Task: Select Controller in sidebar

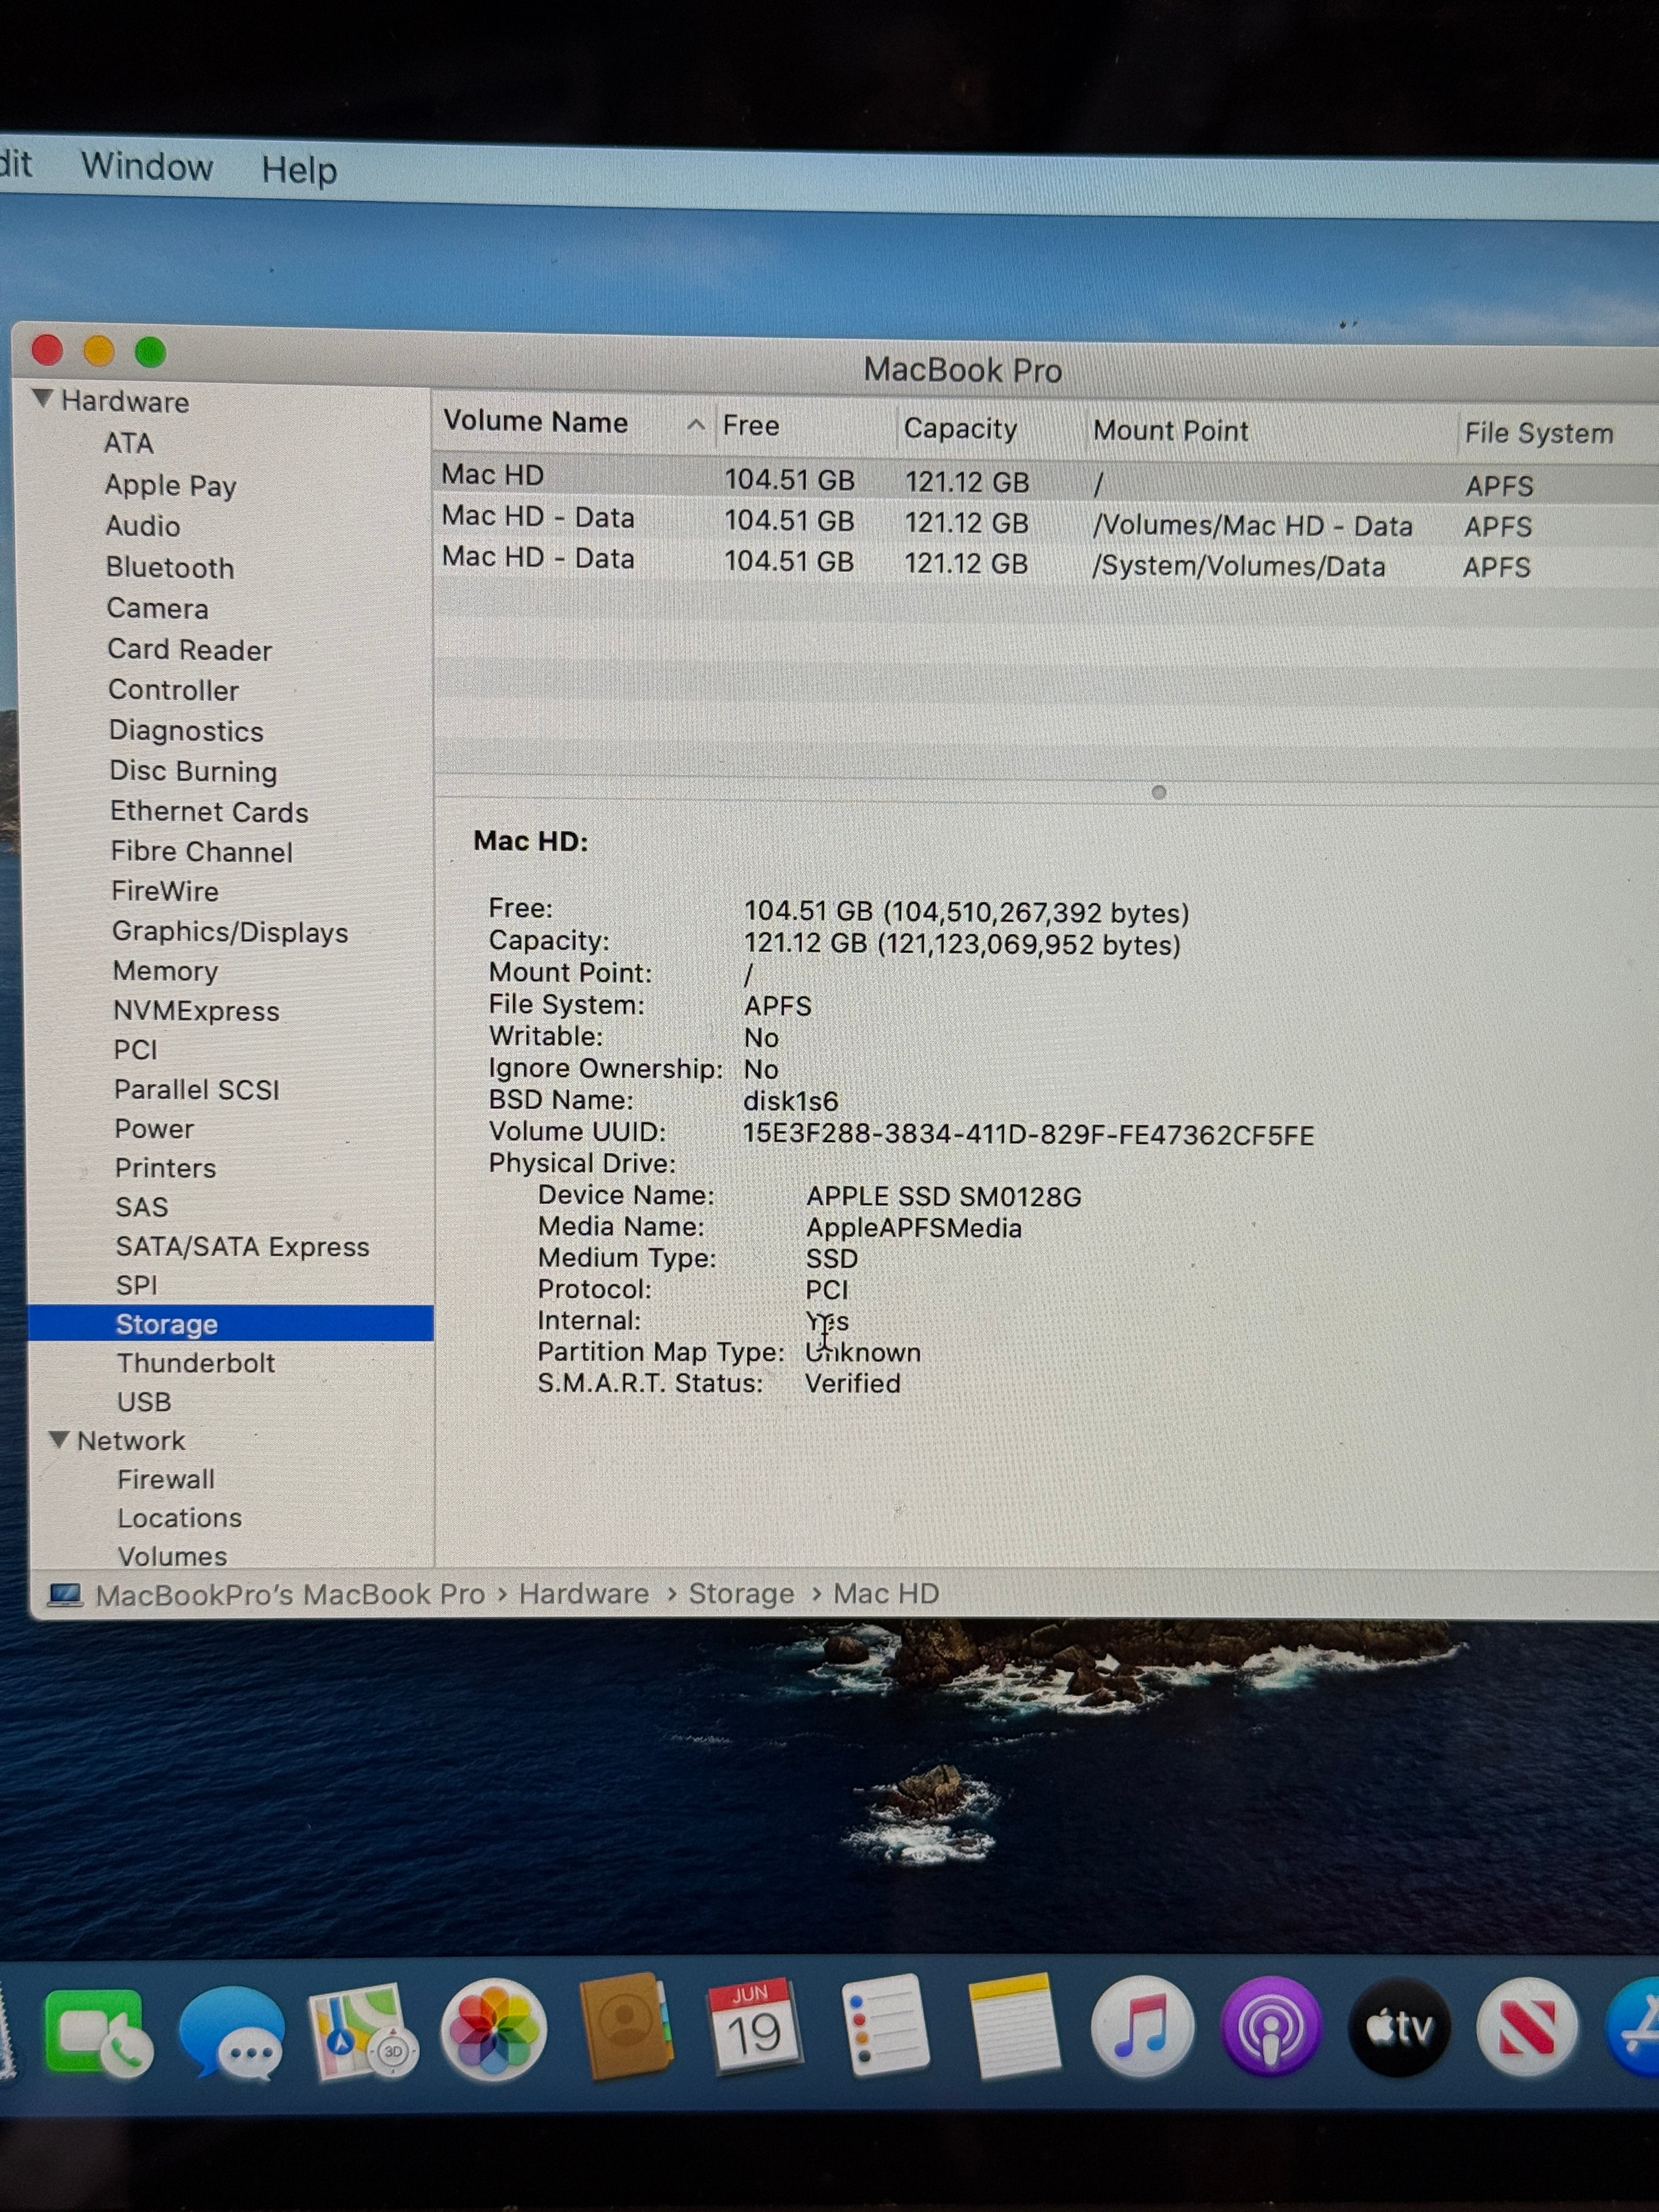Action: pos(173,690)
